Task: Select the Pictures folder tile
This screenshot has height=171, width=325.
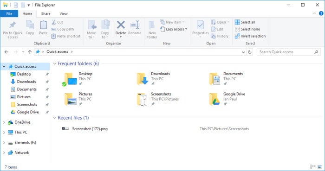Action: tap(78, 99)
